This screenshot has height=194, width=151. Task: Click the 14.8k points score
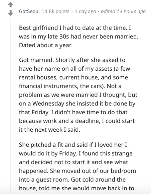click(55, 11)
